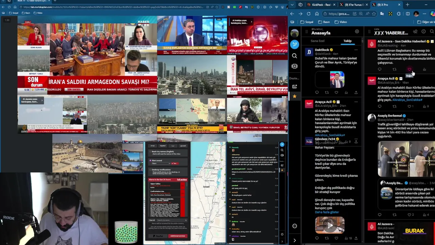Click the Additional services button
435x245 pixels.
(178, 236)
